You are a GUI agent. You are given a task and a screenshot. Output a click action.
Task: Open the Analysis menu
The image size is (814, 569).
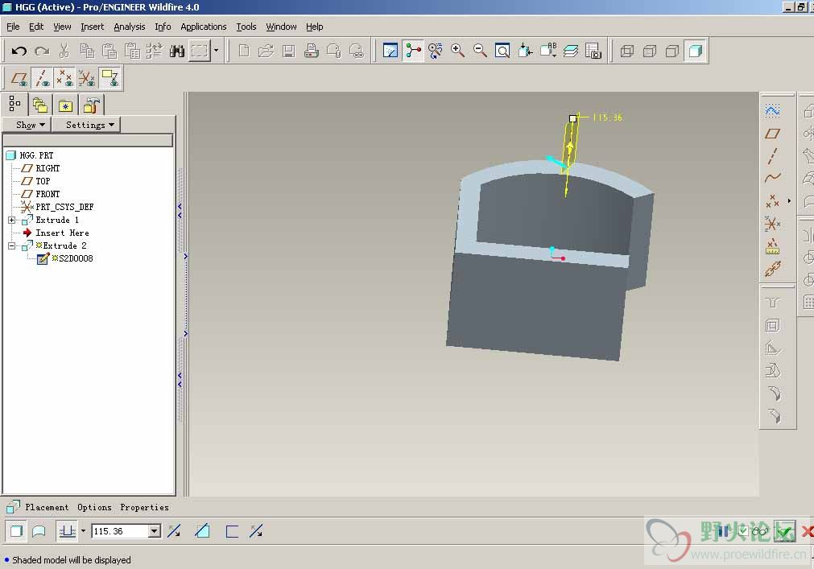coord(130,27)
